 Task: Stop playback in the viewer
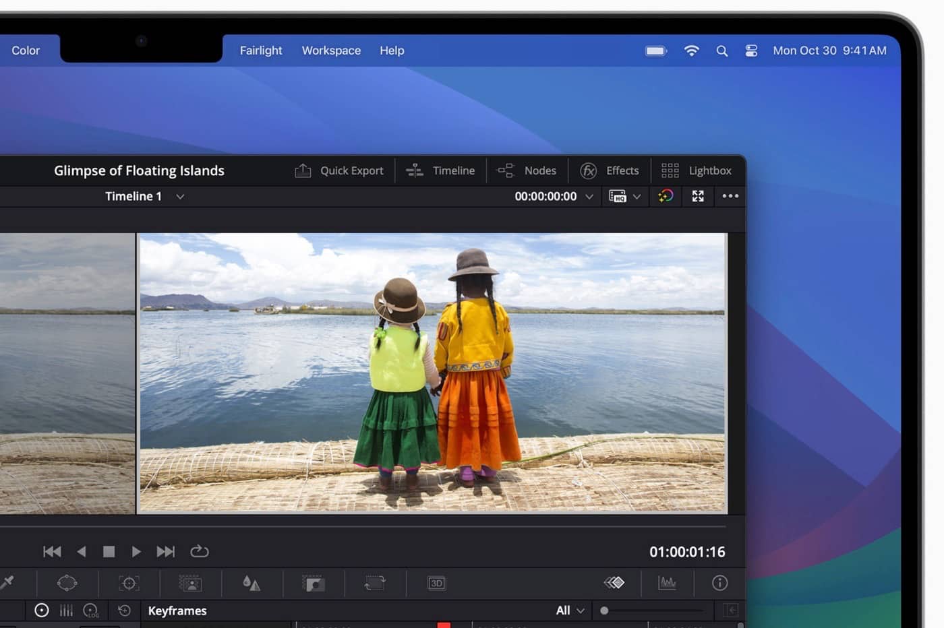coord(109,551)
